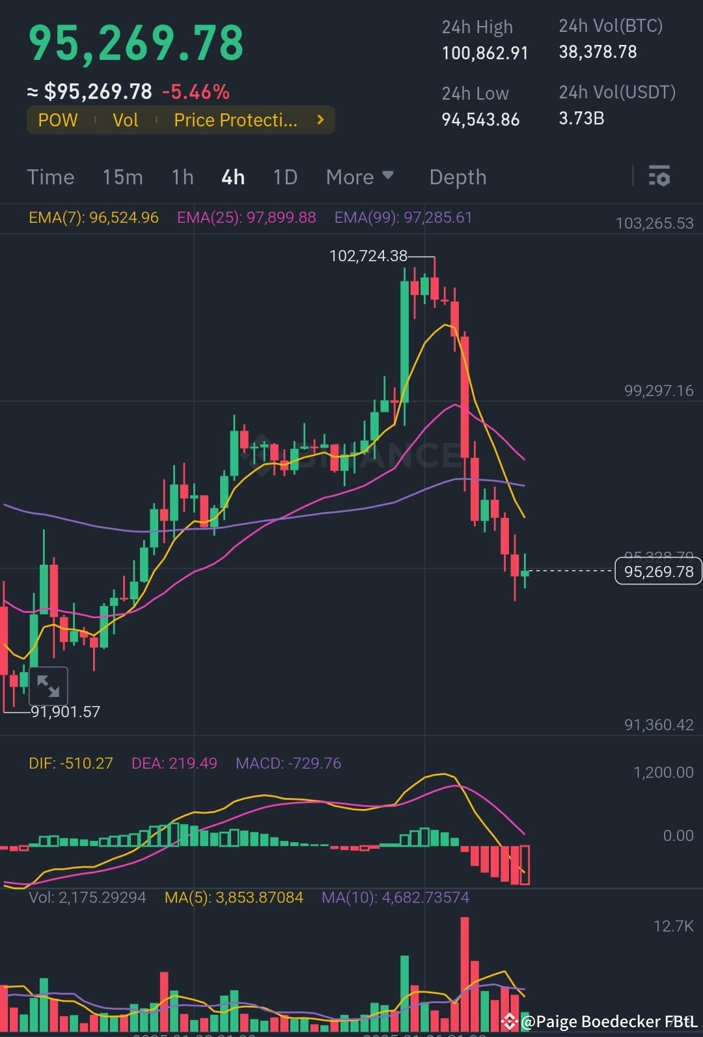Tap the EMA(25) indicator label
The height and width of the screenshot is (1037, 703).
click(x=247, y=218)
